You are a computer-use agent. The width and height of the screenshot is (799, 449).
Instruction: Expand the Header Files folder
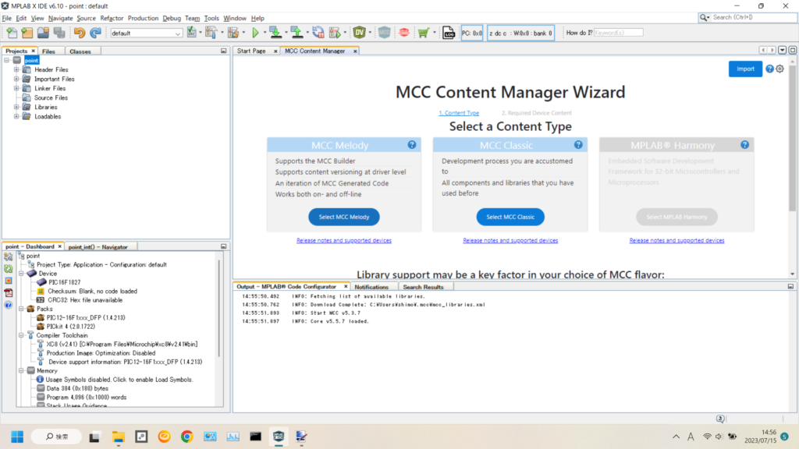(16, 69)
